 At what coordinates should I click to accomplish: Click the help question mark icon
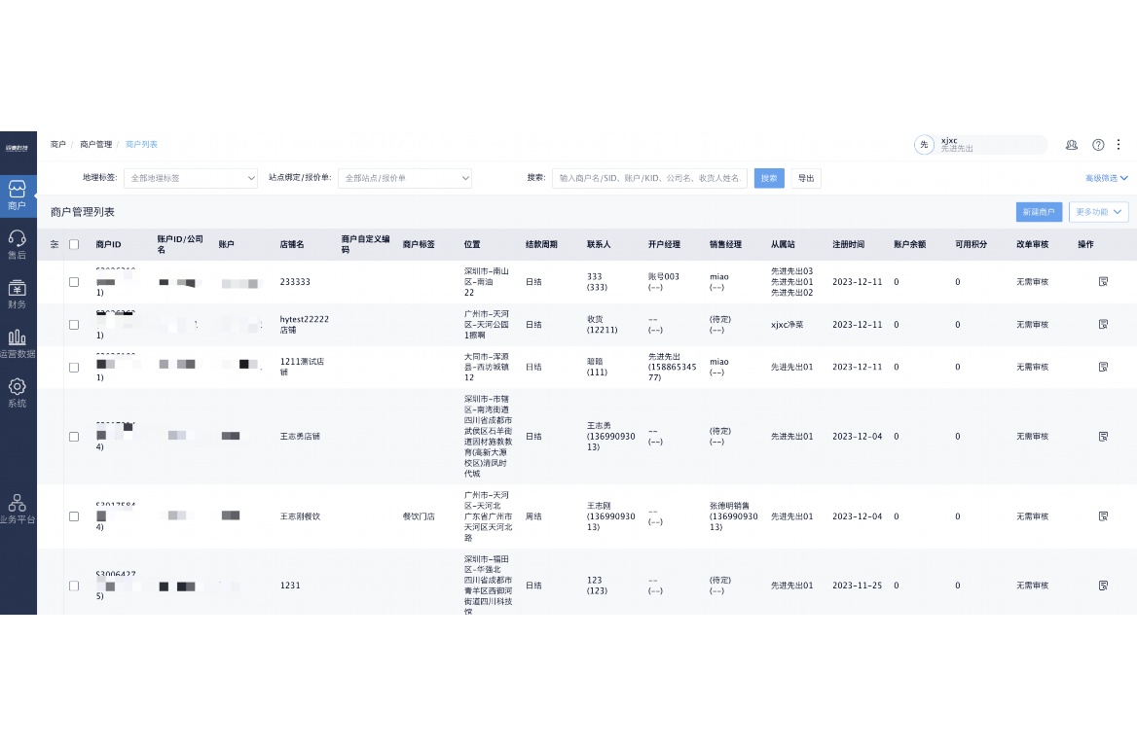1098,145
